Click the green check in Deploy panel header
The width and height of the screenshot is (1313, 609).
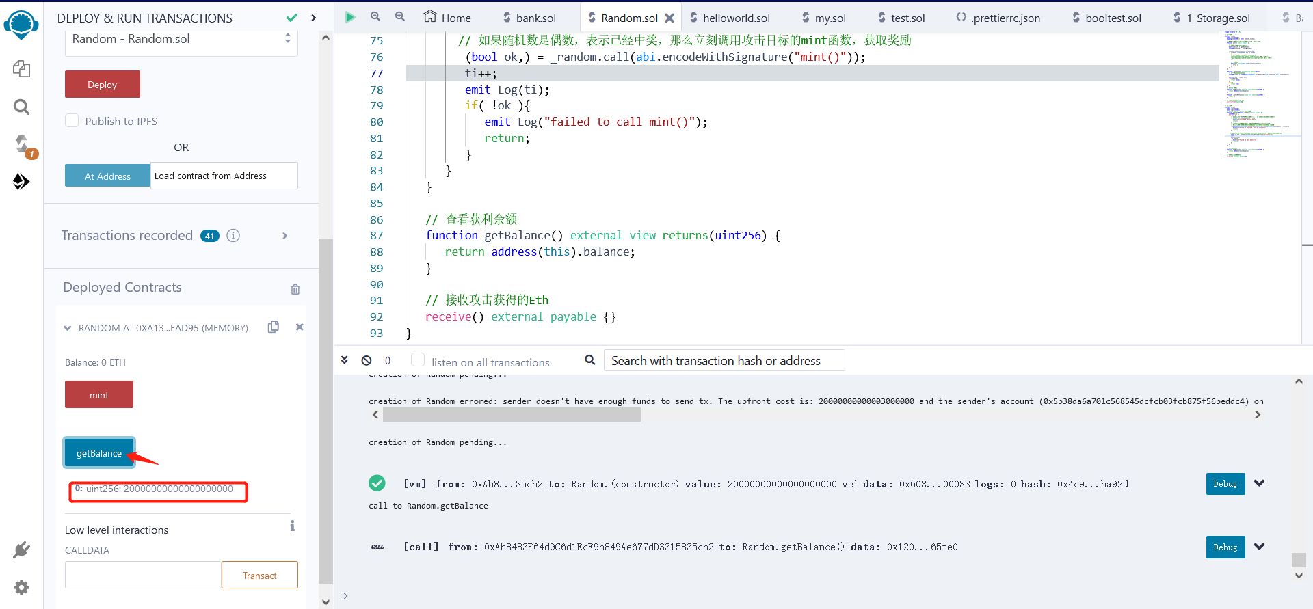point(292,18)
